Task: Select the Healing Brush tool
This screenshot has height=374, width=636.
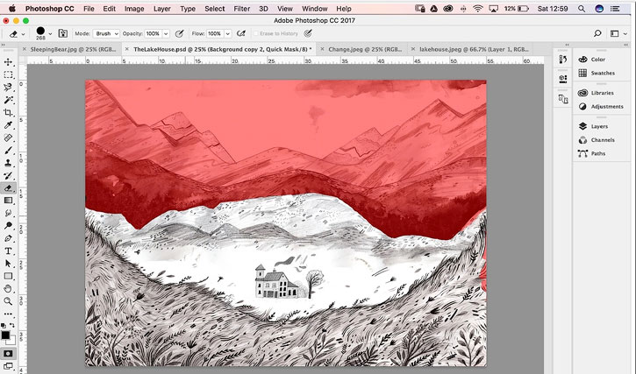Action: click(8, 138)
